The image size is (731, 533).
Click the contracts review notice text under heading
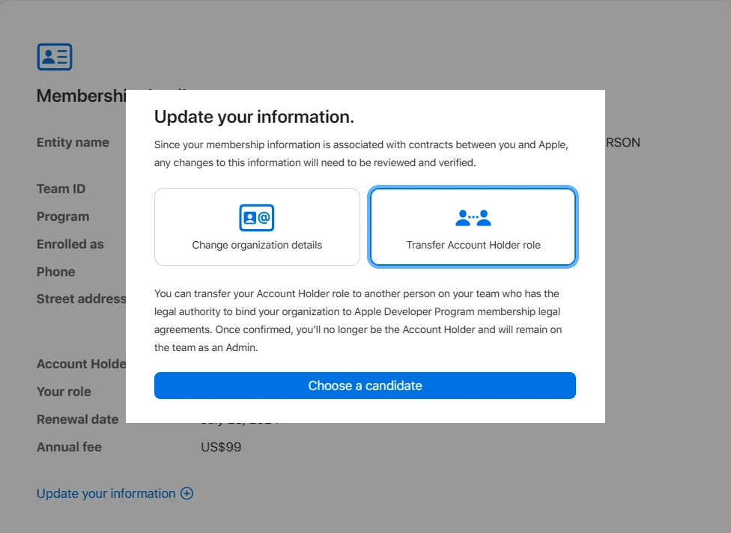click(x=360, y=153)
